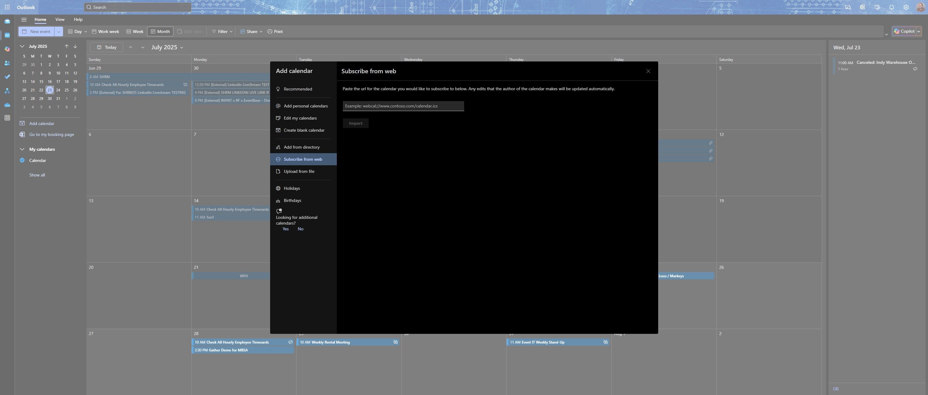Open the notifications bell icon

tap(892, 7)
